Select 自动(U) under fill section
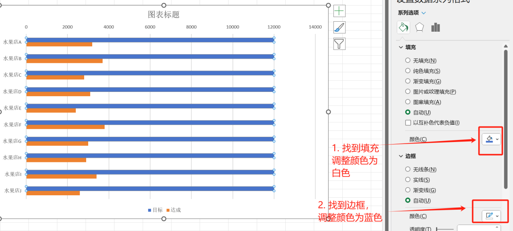Viewport: 513px width, 231px height. [x=408, y=112]
